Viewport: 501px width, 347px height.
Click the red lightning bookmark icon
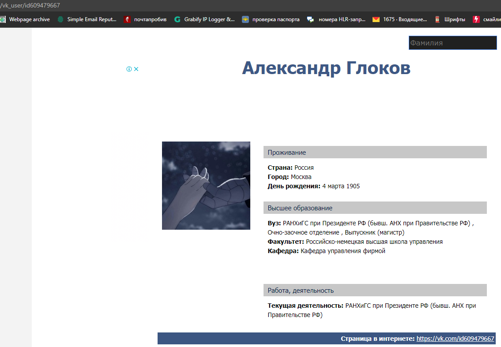point(476,19)
